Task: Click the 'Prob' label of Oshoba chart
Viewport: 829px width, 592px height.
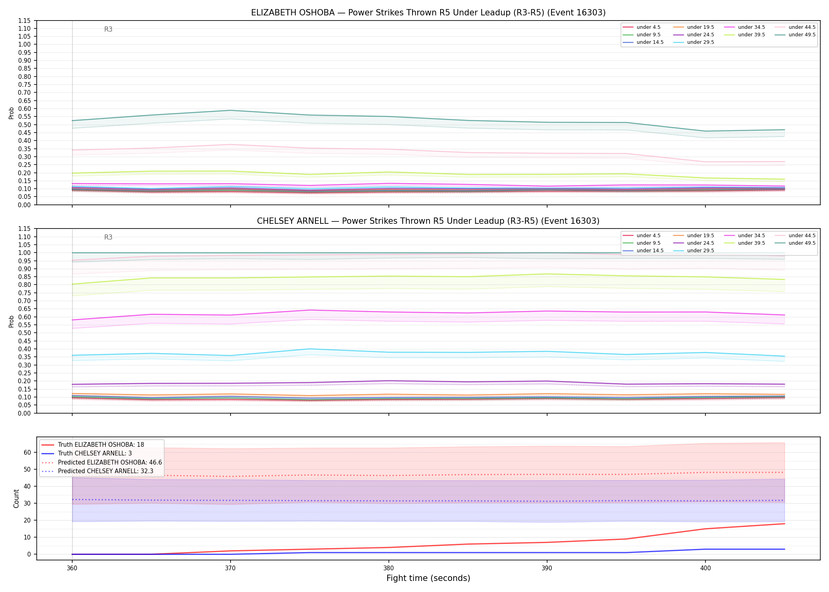Action: pyautogui.click(x=11, y=113)
